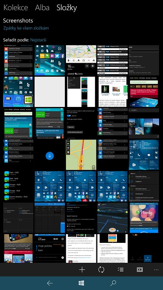
Task: Open the Svet + HUD app list thumbnail
Action: [18, 186]
